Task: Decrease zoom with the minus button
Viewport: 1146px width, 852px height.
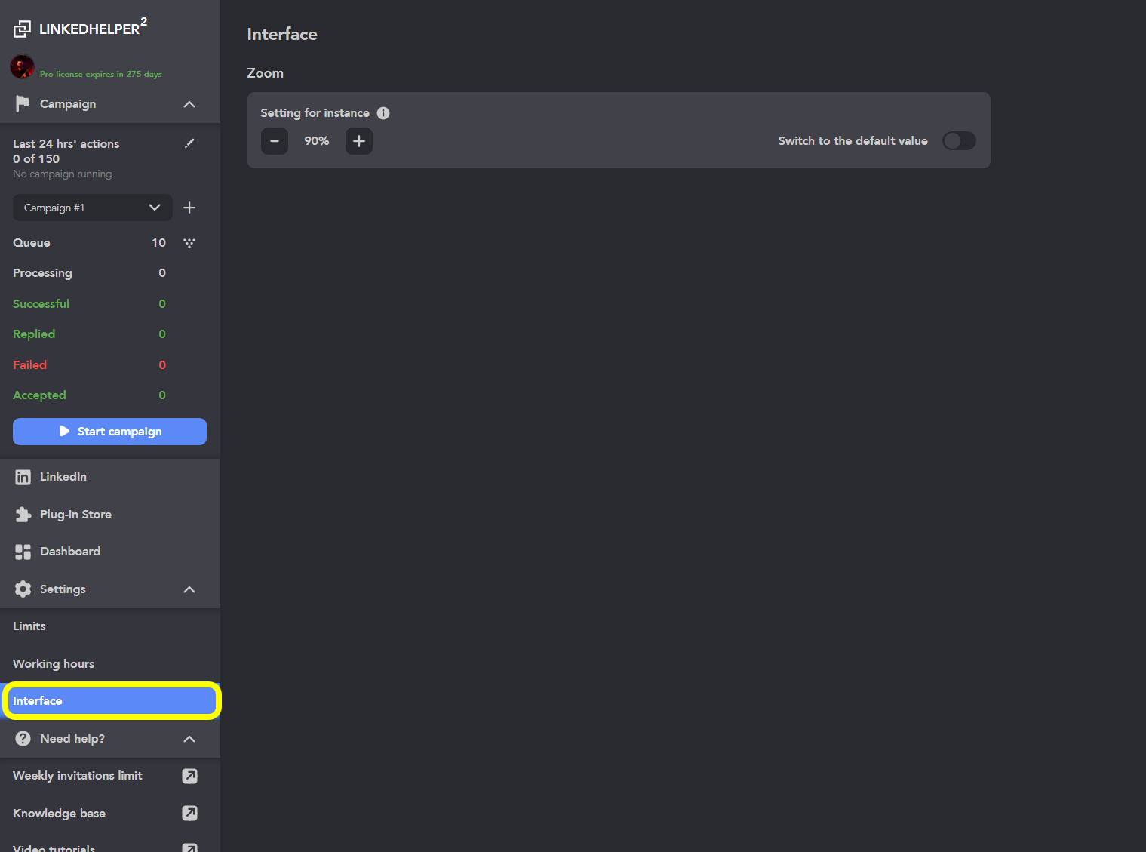Action: (x=275, y=141)
